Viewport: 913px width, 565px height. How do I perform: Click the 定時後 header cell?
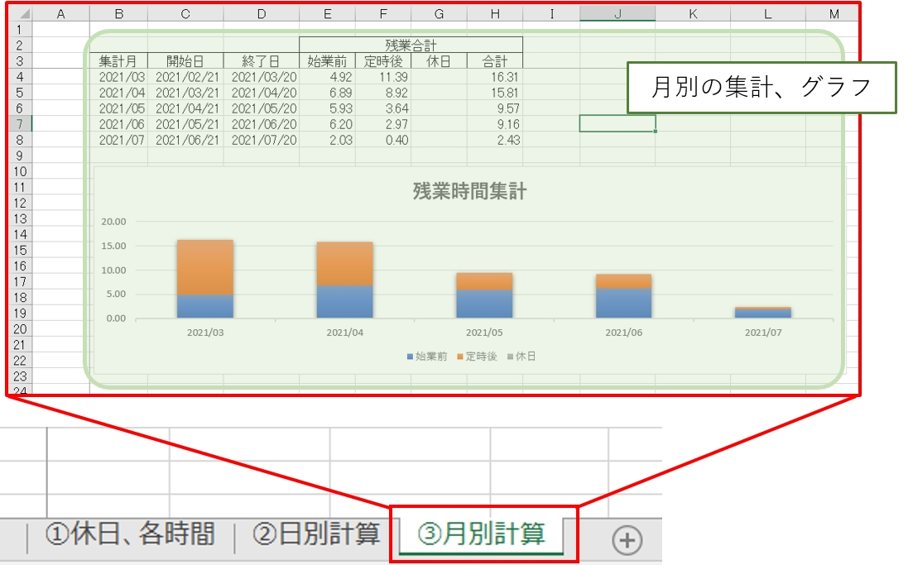pyautogui.click(x=383, y=61)
